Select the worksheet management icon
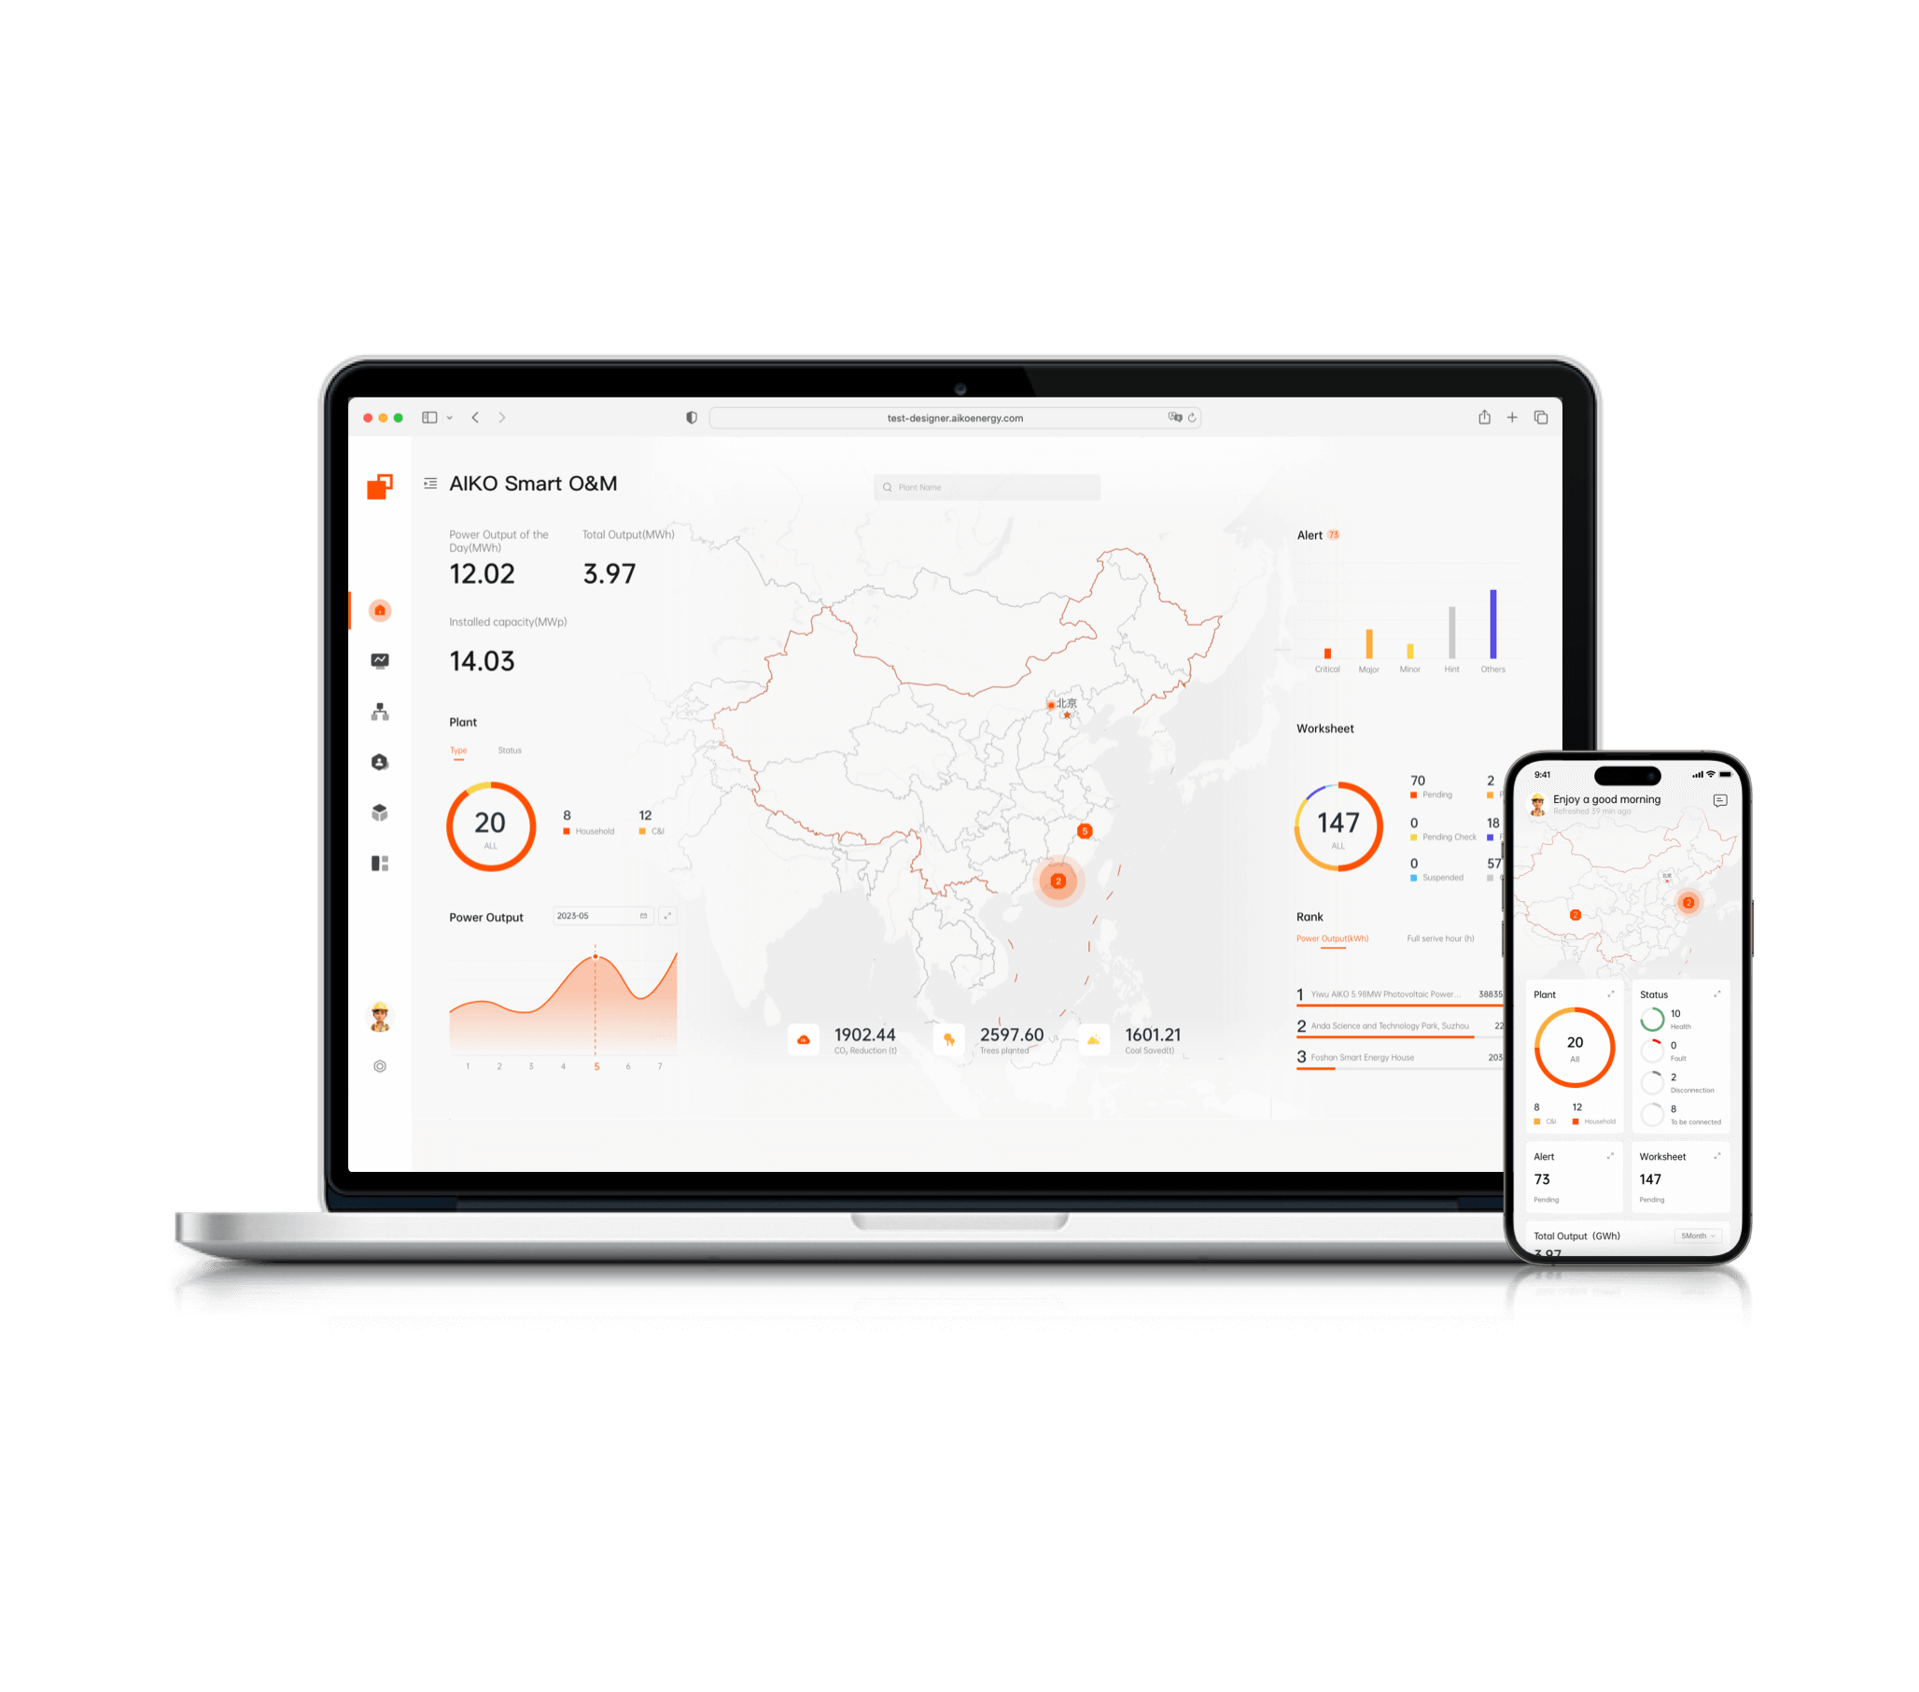Image resolution: width=1919 pixels, height=1692 pixels. 375,867
